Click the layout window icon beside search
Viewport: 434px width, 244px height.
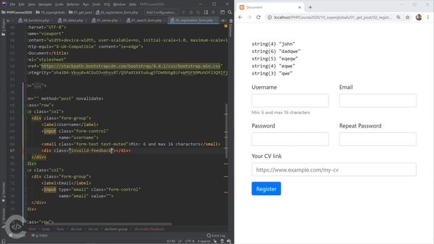pos(222,12)
